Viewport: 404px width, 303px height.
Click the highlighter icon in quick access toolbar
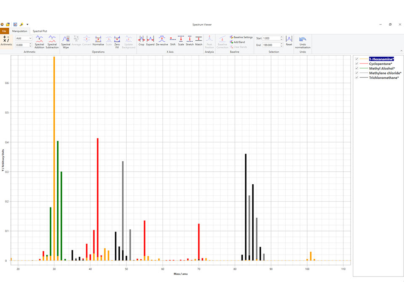pos(21,24)
